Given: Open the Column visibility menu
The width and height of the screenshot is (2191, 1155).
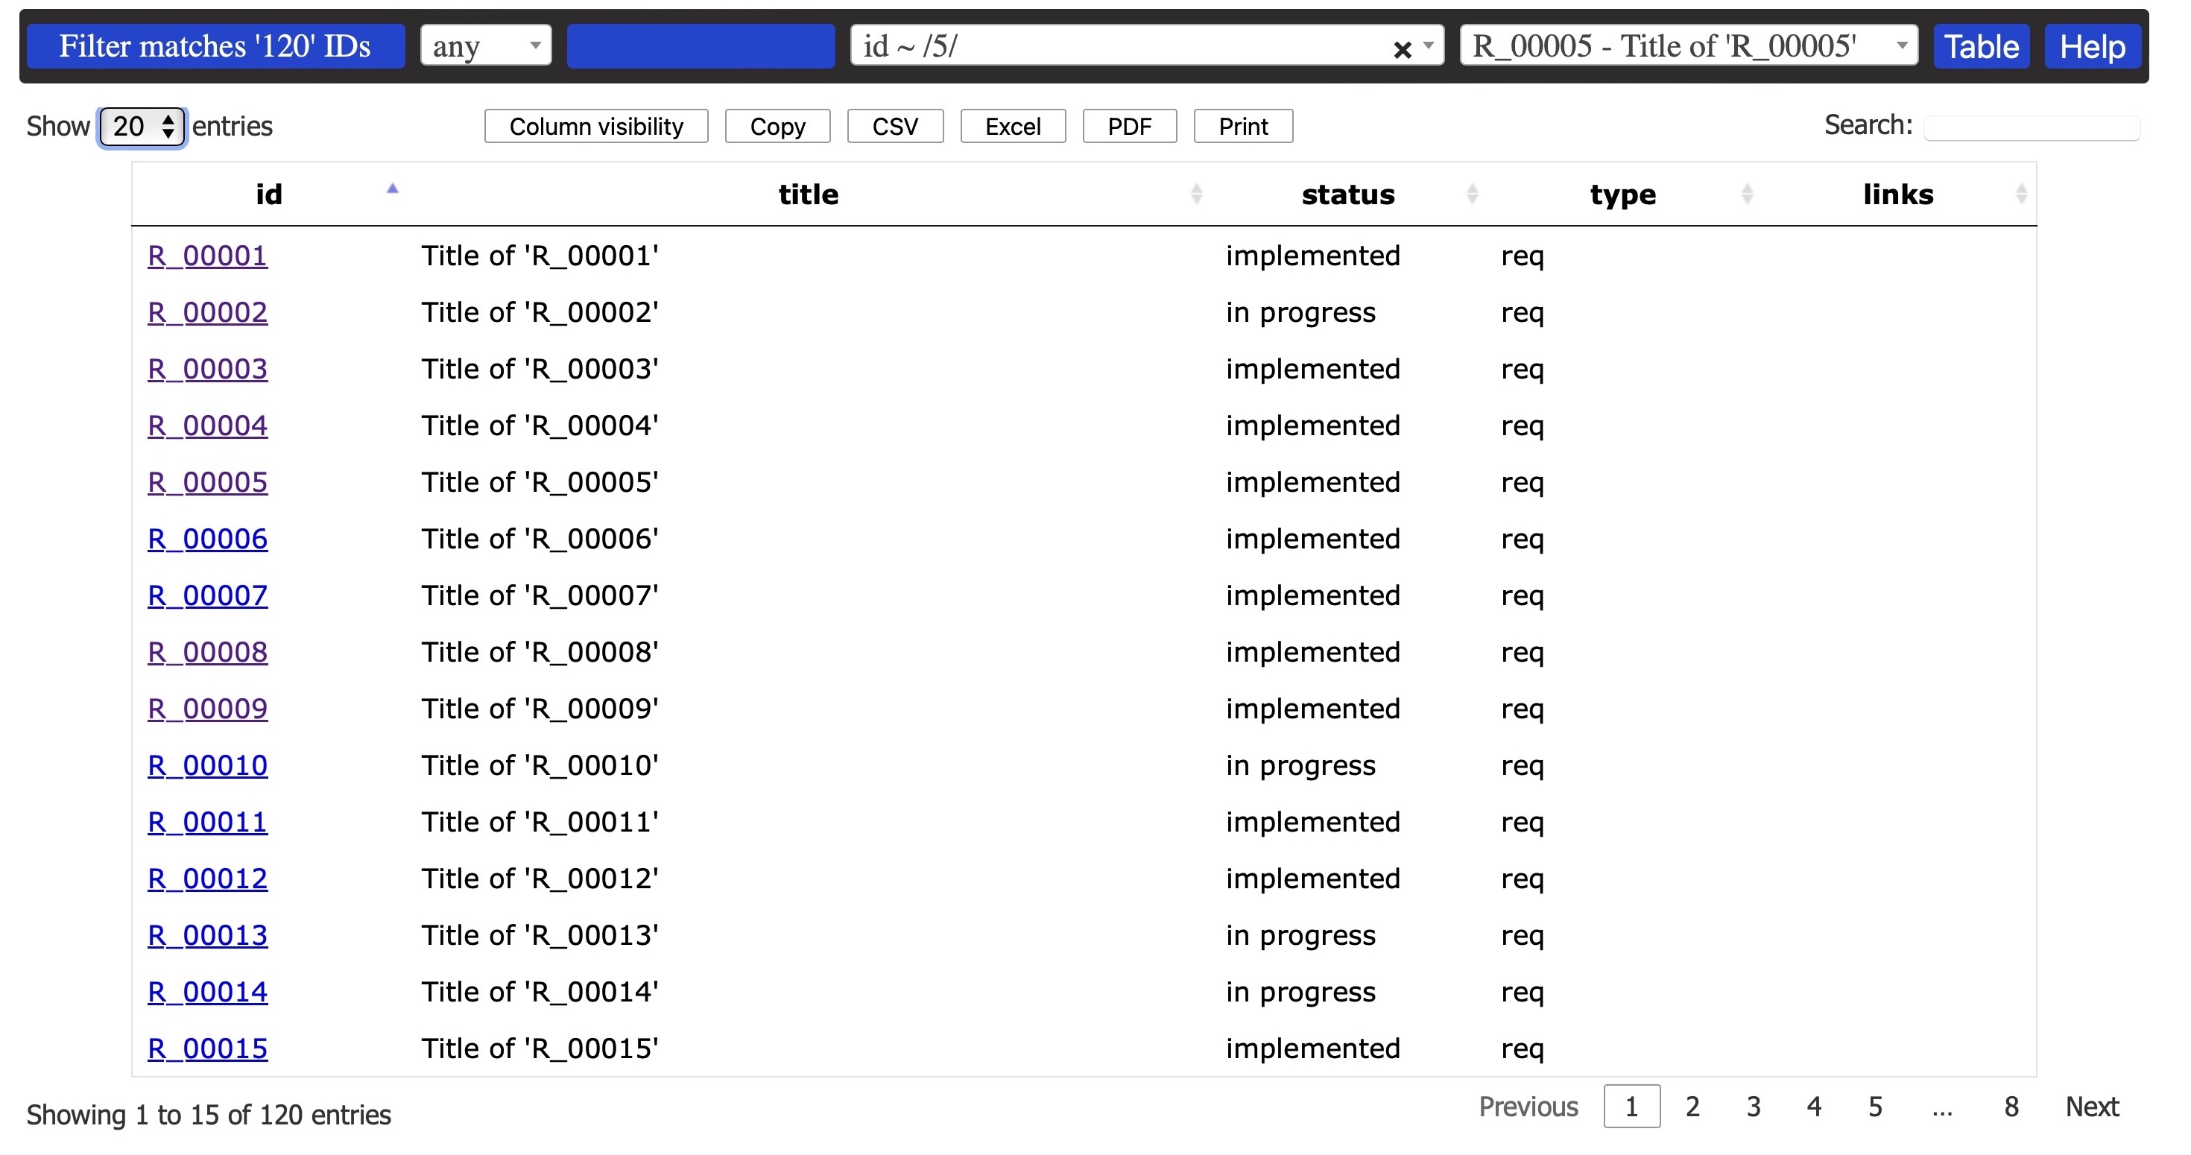Looking at the screenshot, I should pyautogui.click(x=595, y=126).
